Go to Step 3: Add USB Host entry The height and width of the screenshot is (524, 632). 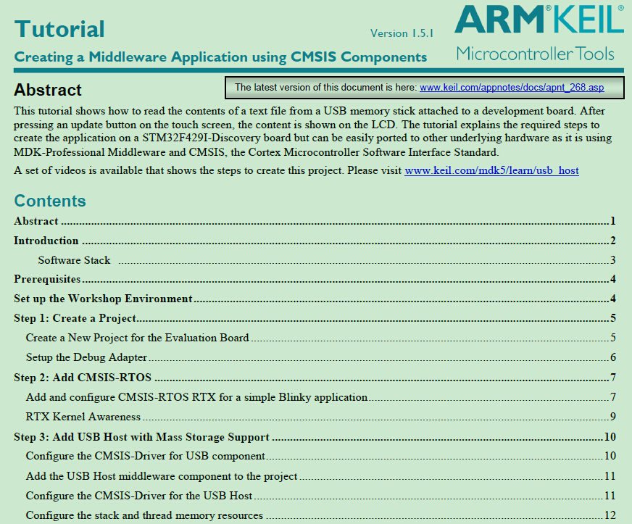coord(315,437)
